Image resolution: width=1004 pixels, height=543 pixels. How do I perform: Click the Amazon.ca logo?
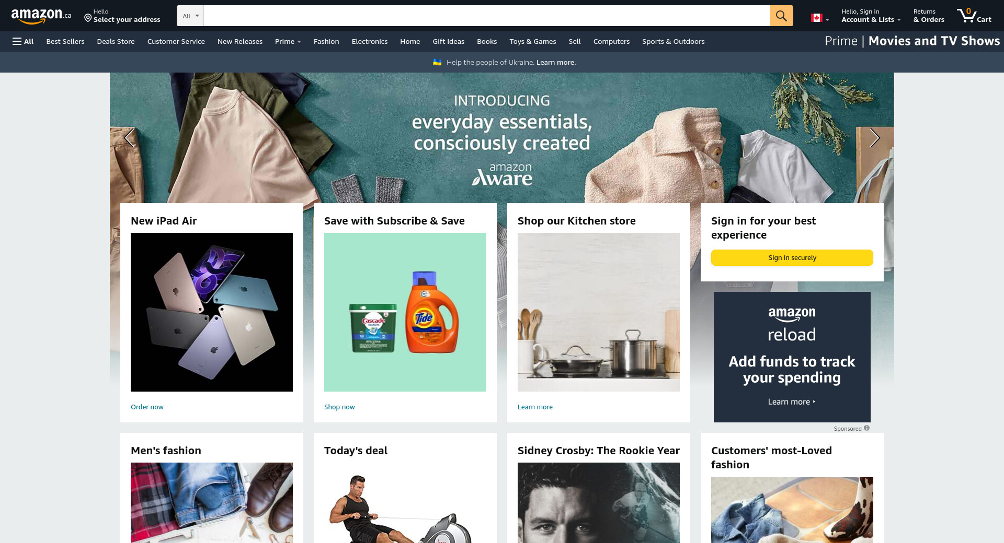41,16
